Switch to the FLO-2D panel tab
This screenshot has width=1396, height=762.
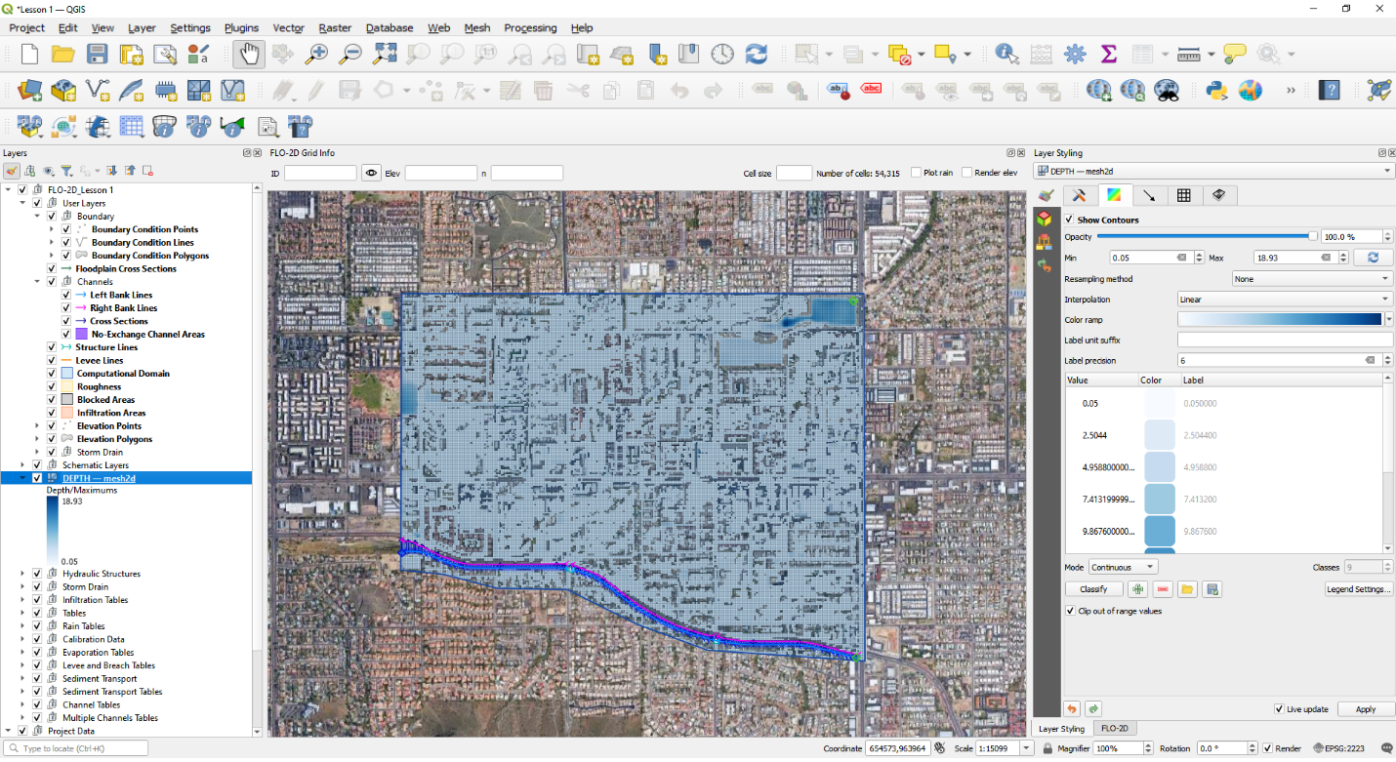coord(1114,728)
